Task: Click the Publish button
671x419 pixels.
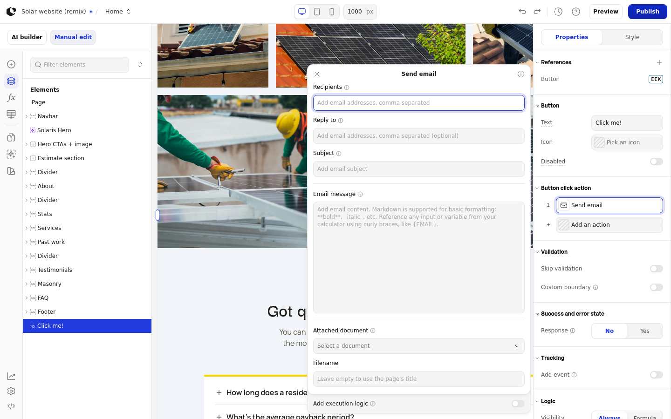Action: pos(648,12)
